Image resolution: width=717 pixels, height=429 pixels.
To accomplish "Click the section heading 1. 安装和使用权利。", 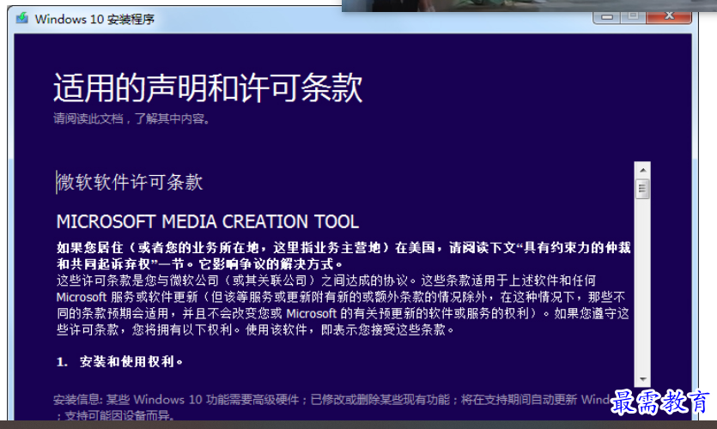I will [120, 362].
